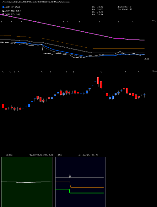
Task: Click the 'MACD:' panel heading
Action: (9, 155)
